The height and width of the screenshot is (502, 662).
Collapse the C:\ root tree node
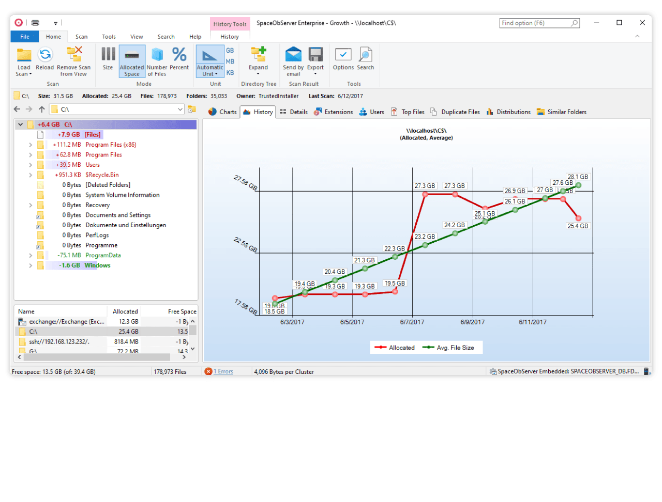pyautogui.click(x=20, y=124)
